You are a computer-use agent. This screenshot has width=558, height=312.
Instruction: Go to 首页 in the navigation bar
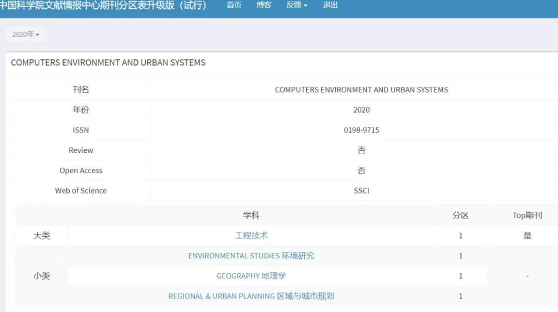pos(234,5)
